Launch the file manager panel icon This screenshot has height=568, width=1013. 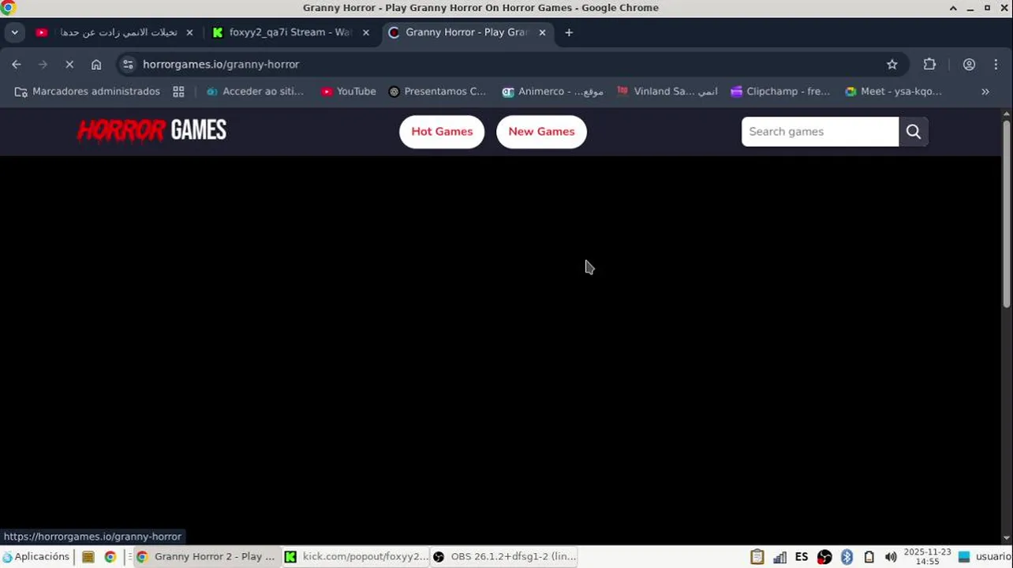[88, 557]
